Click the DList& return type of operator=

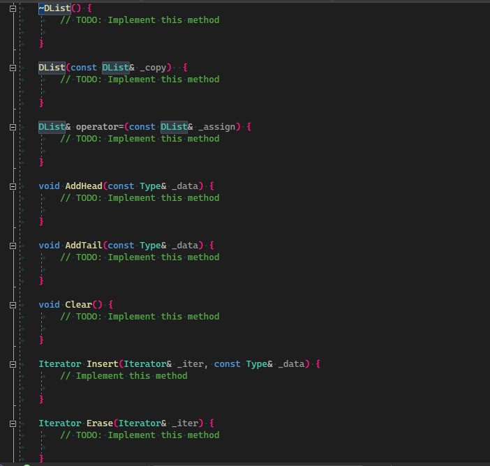click(x=54, y=127)
